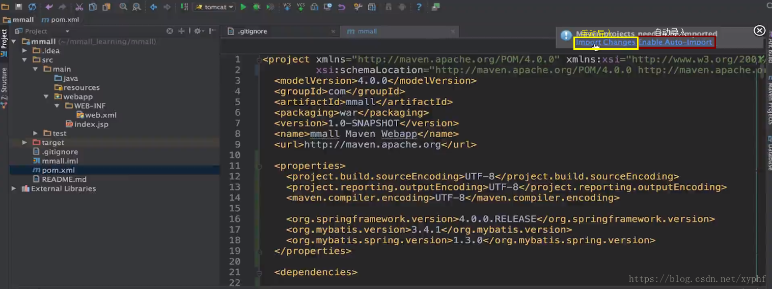This screenshot has height=289, width=772.
Task: Click the Replace magnifier icon
Action: (x=136, y=7)
